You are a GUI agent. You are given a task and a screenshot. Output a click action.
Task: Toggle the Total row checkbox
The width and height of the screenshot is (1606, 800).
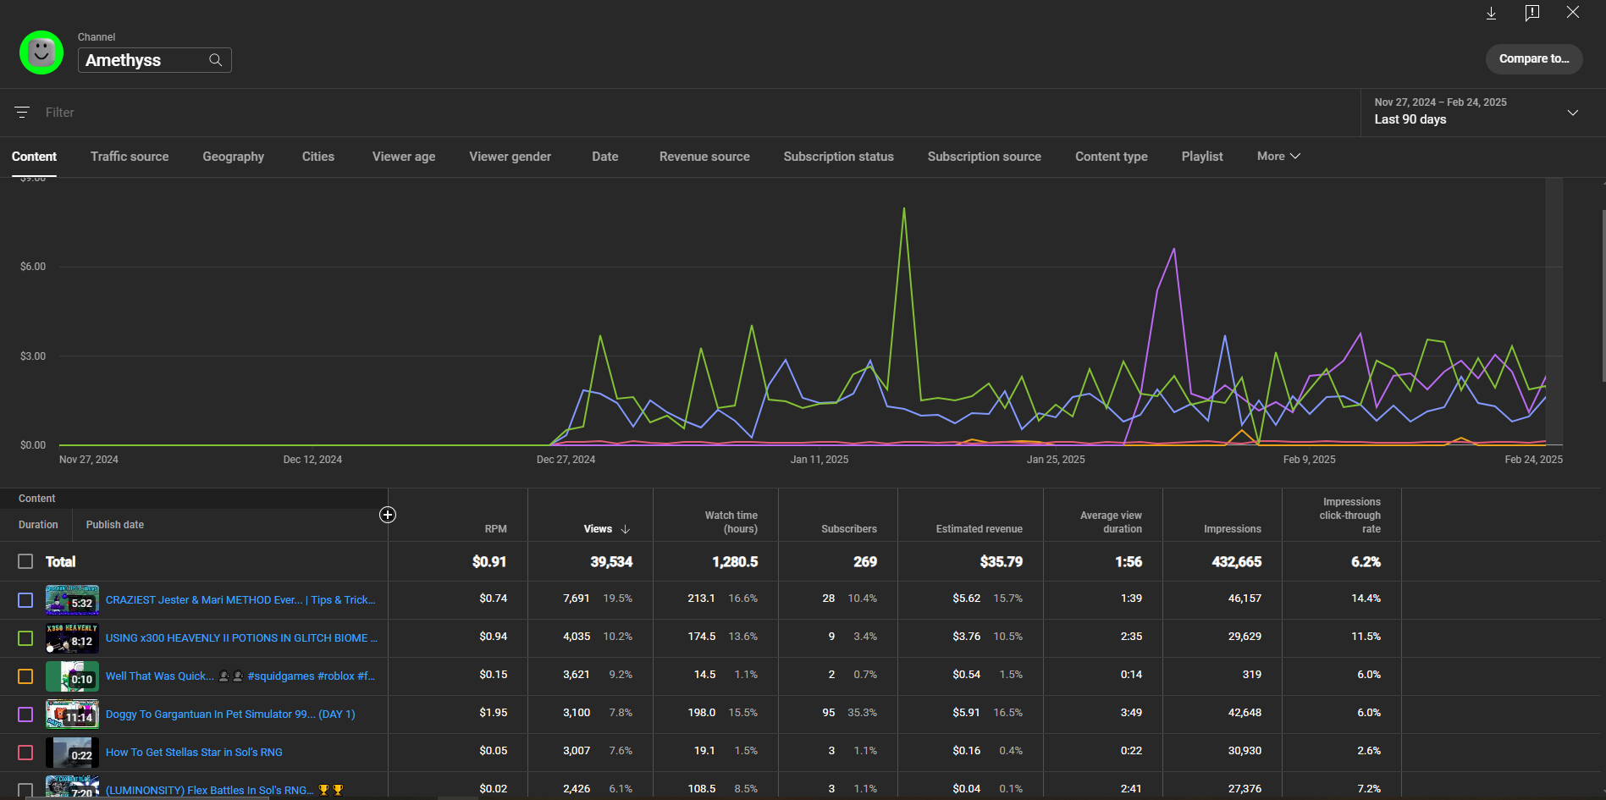coord(25,561)
